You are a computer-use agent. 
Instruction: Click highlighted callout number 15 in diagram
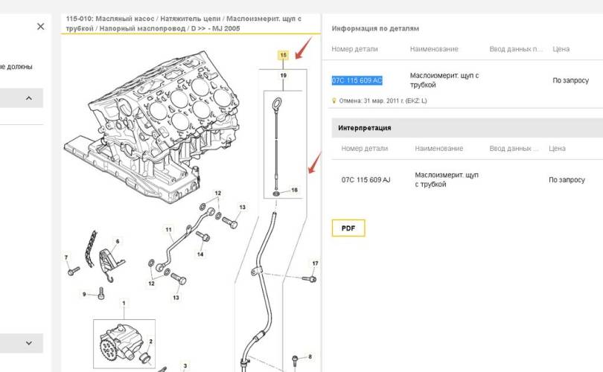283,55
